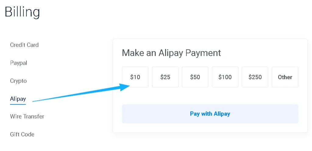This screenshot has height=151, width=312.
Task: Select Crypto in the billing menu
Action: click(18, 81)
